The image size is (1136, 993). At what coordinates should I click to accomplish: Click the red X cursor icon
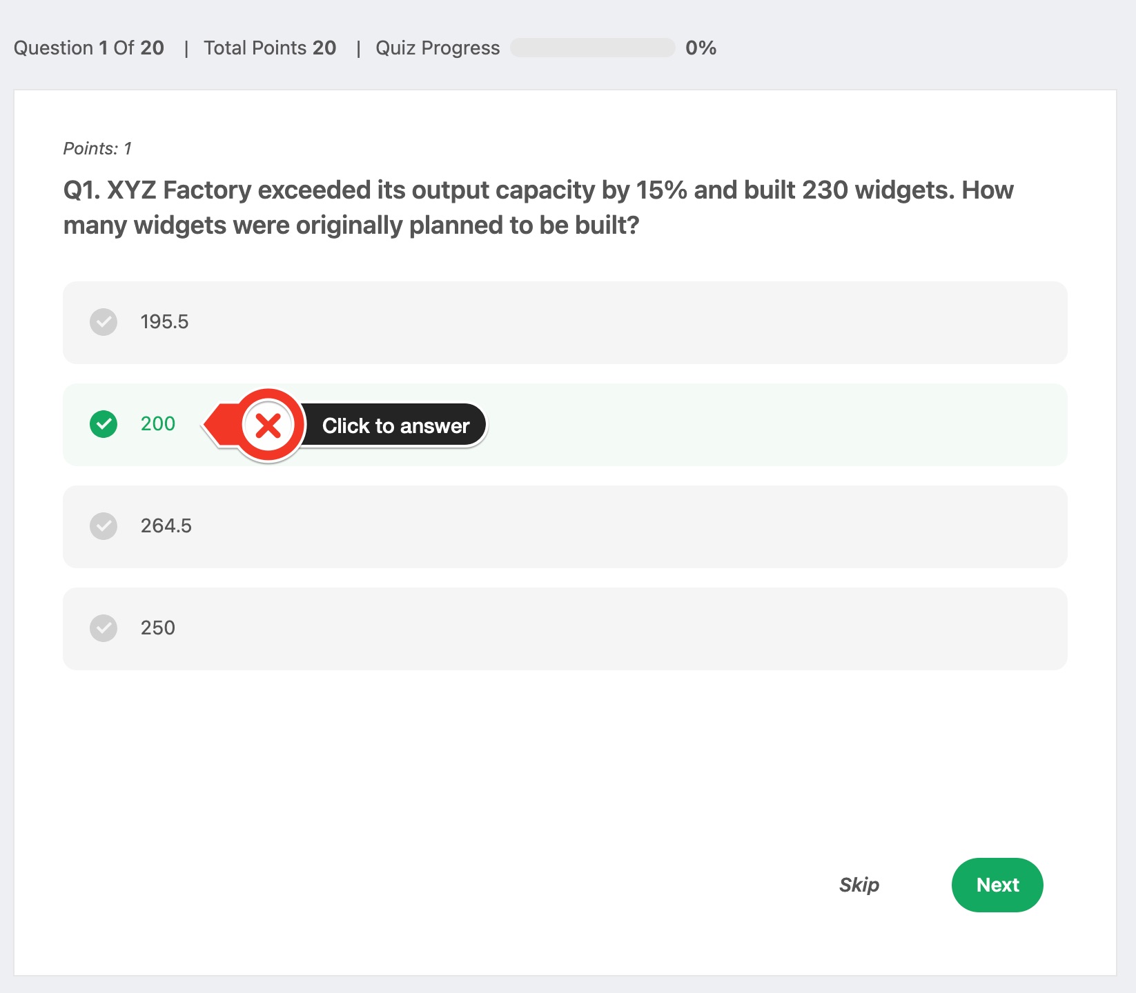(268, 425)
